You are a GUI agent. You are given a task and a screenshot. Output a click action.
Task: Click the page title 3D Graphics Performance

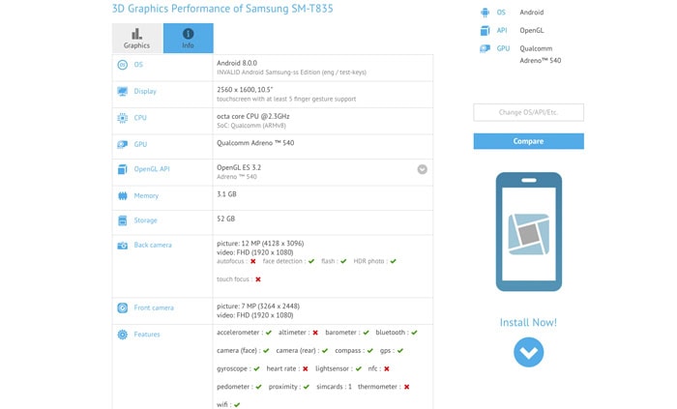(222, 9)
